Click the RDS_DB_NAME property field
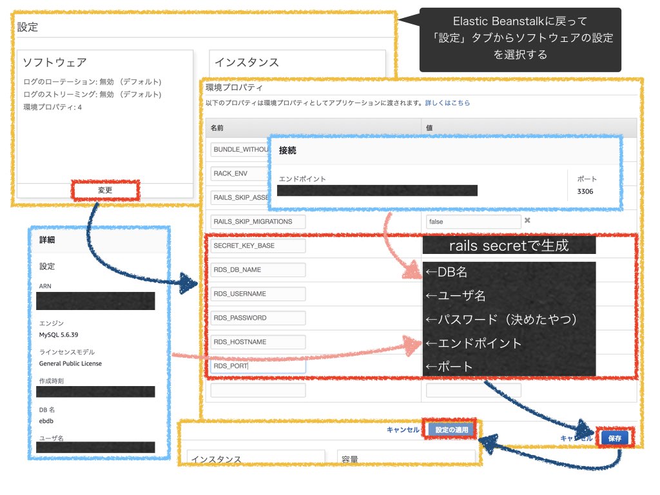Image resolution: width=660 pixels, height=495 pixels. click(x=258, y=269)
